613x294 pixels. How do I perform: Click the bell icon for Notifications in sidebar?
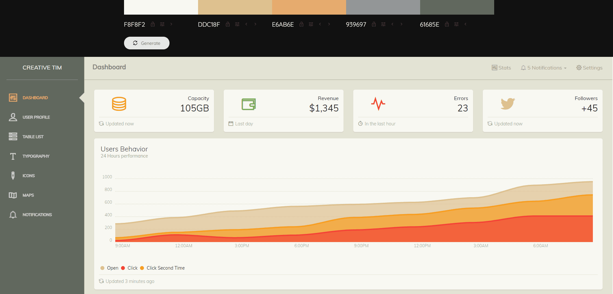(13, 215)
